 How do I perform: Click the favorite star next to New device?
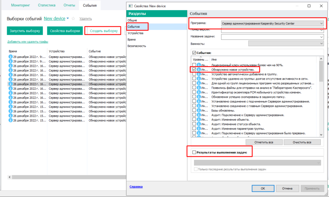point(73,19)
